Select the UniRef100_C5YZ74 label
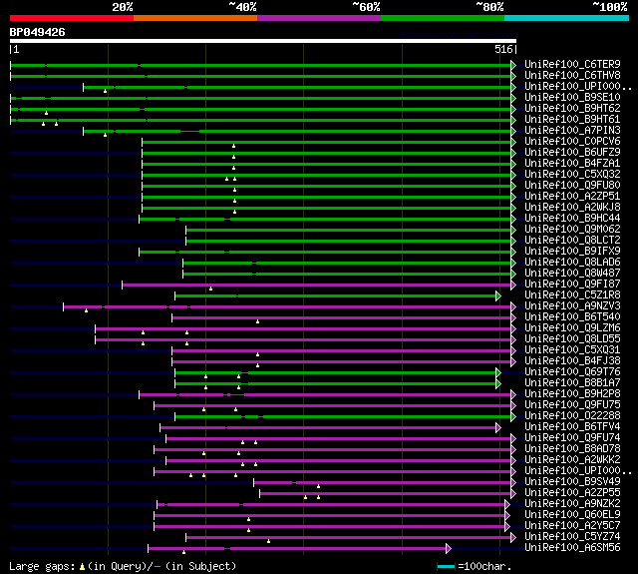The width and height of the screenshot is (638, 574). 572,537
